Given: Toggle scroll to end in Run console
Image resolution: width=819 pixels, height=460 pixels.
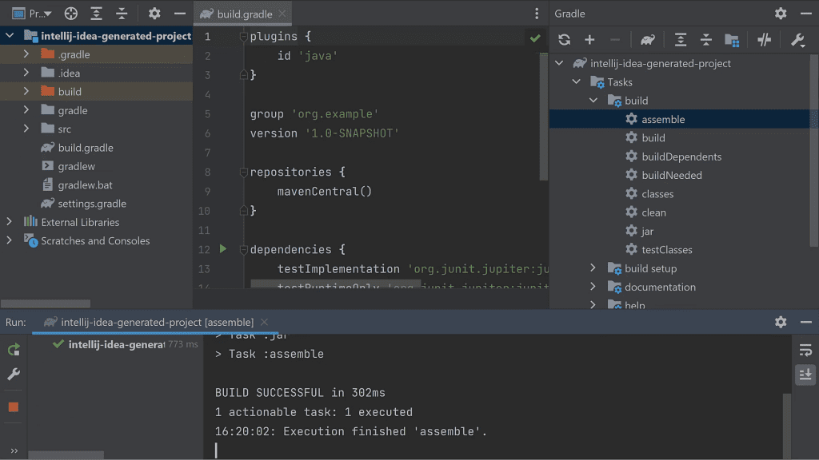Looking at the screenshot, I should click(805, 374).
